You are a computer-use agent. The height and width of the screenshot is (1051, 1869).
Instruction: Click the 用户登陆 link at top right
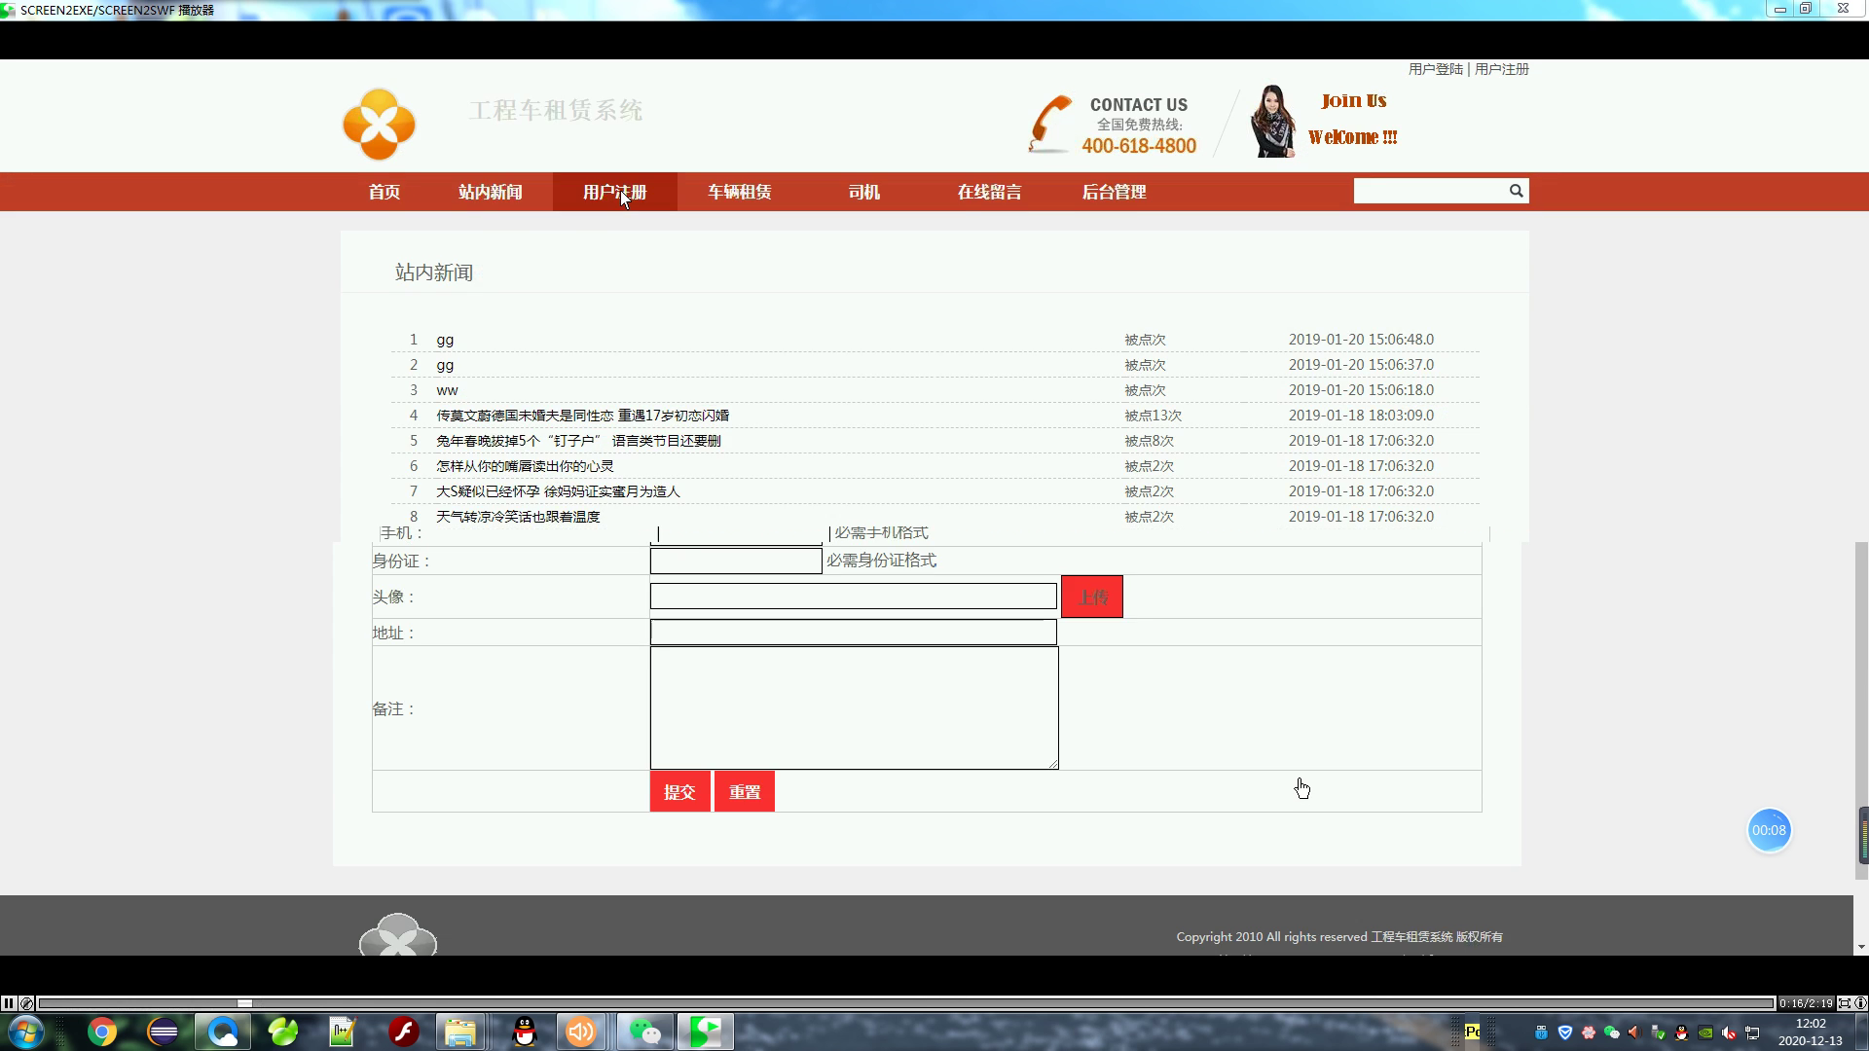point(1435,69)
